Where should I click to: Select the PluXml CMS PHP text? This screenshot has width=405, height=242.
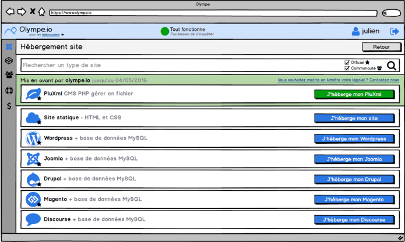tap(89, 94)
